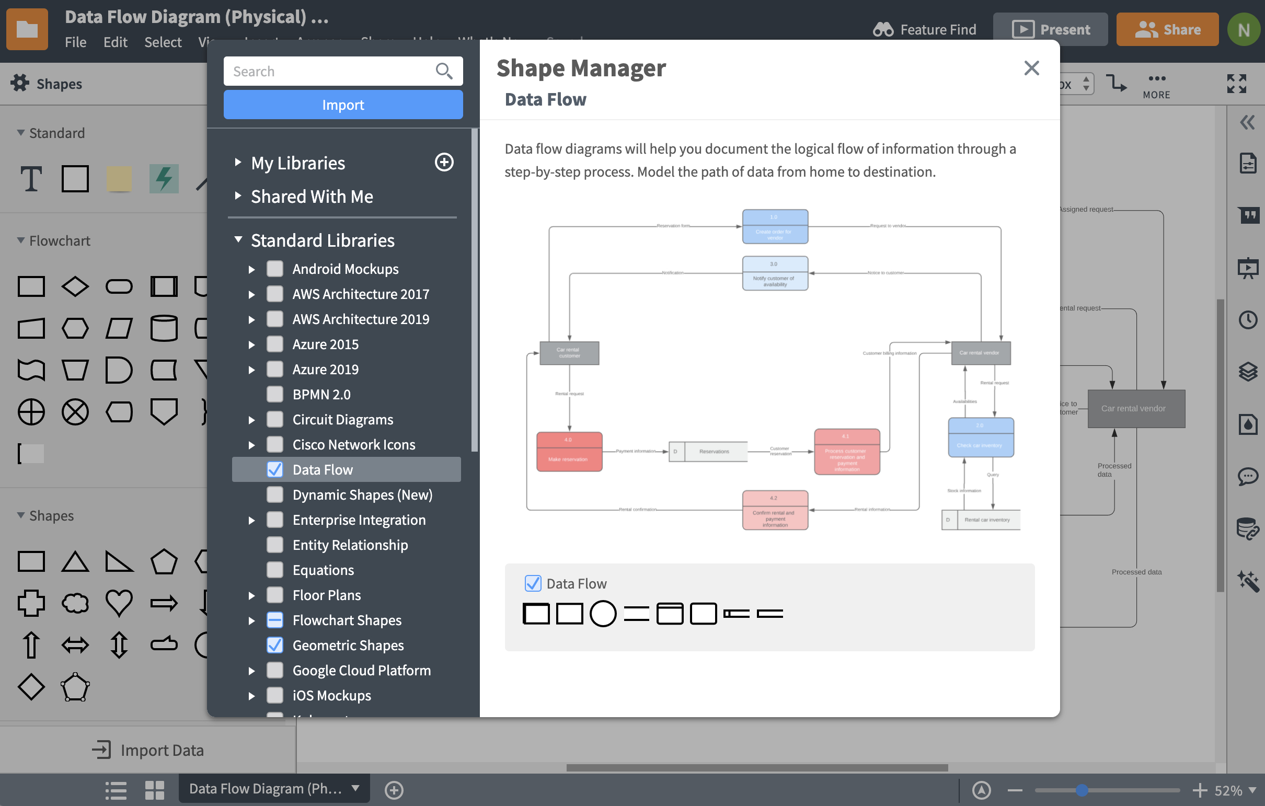Click the search input field in shapes
This screenshot has height=806, width=1265.
point(329,70)
